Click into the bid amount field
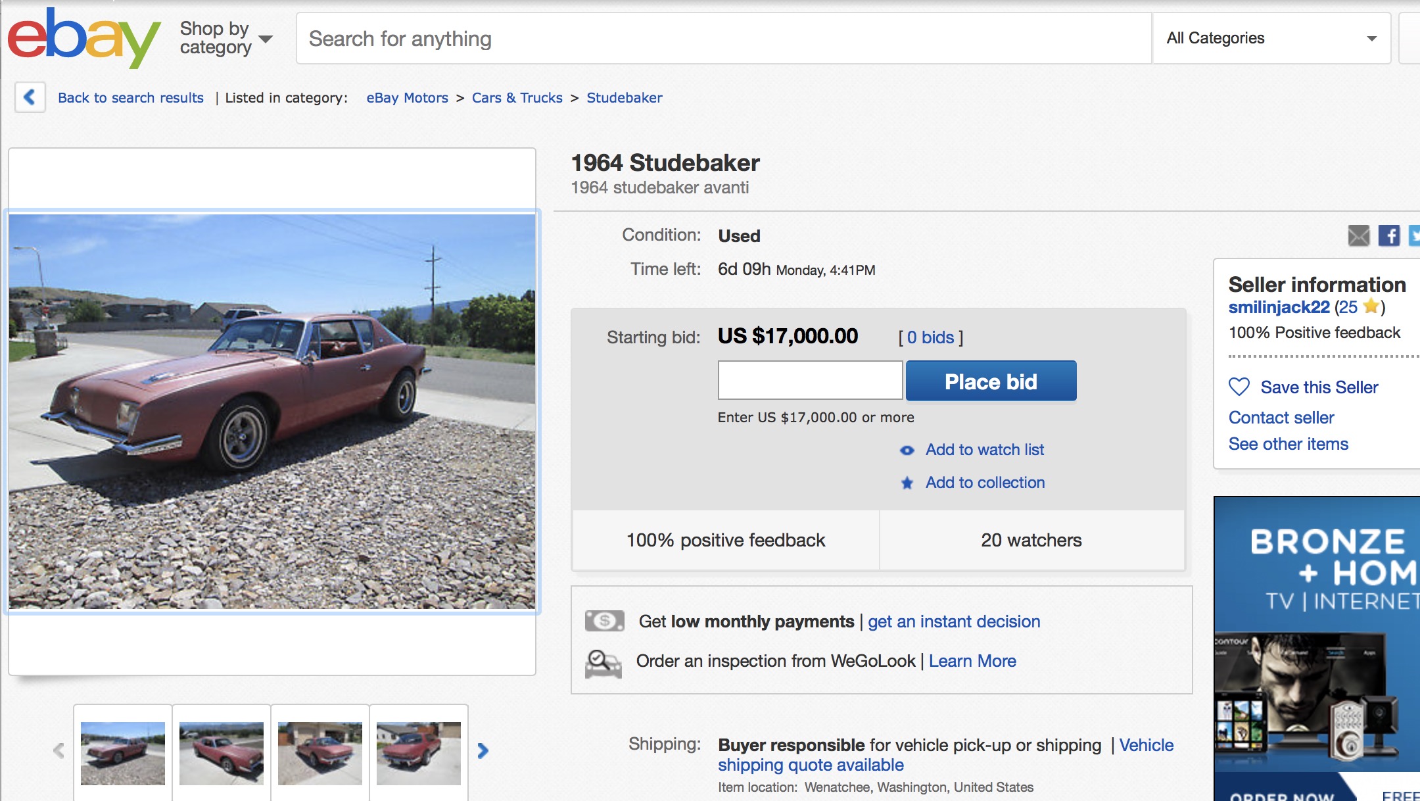This screenshot has width=1420, height=801. [810, 380]
